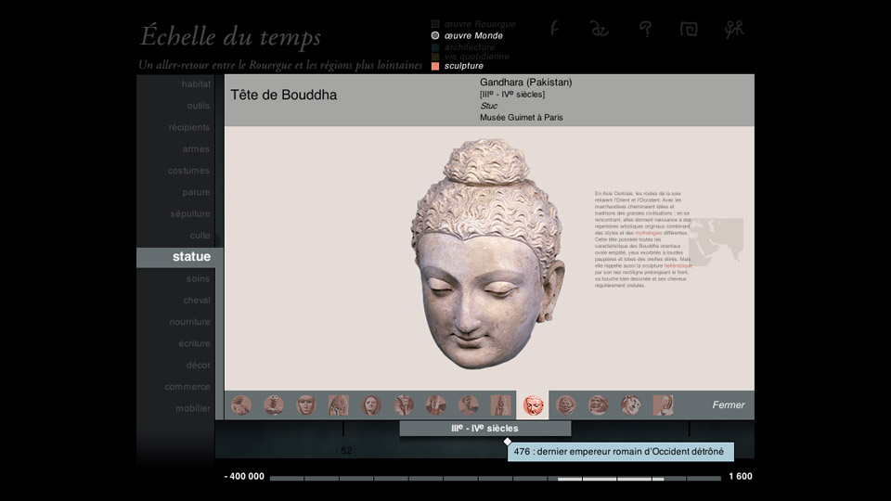Click the white diamond timeline marker
The height and width of the screenshot is (501, 891).
tap(507, 442)
